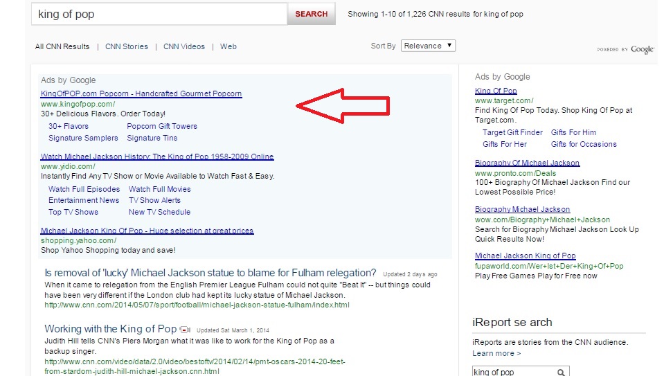Viewport: 664px width, 376px height.
Task: Click the red SEARCH button
Action: [311, 14]
